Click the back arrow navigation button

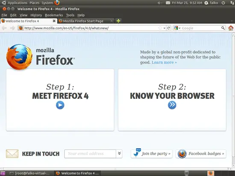(x=4, y=28)
